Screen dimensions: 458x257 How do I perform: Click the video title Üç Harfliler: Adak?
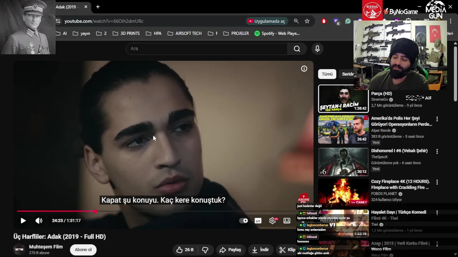[x=60, y=237]
